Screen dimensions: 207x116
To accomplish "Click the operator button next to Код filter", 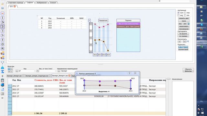I will 17,71.
